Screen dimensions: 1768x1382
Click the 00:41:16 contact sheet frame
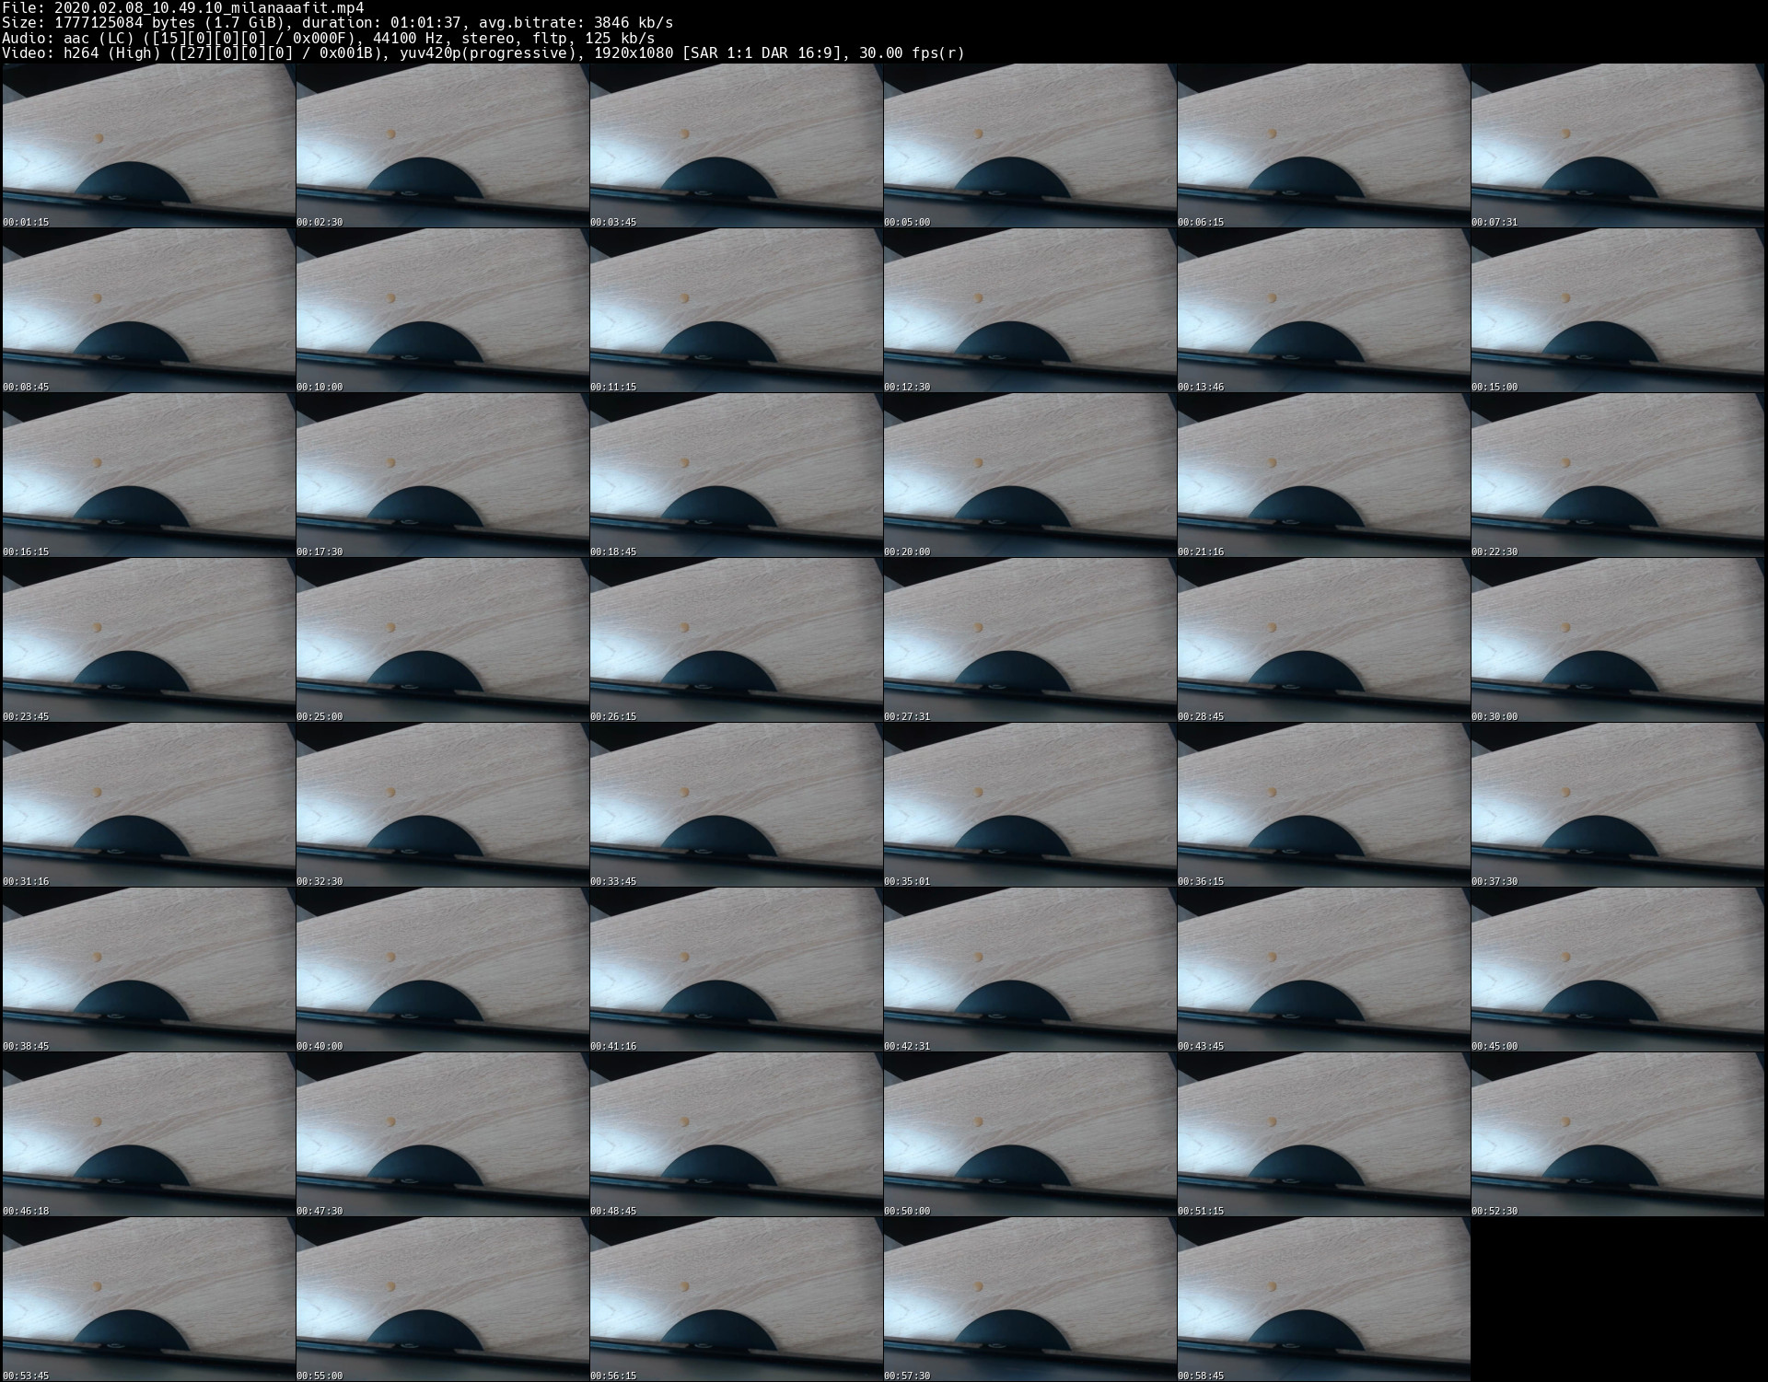pos(736,970)
